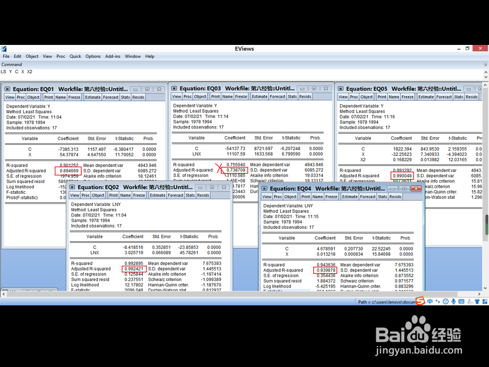Pin the Command panel with pushpin icon
The height and width of the screenshot is (367, 489).
click(485, 65)
